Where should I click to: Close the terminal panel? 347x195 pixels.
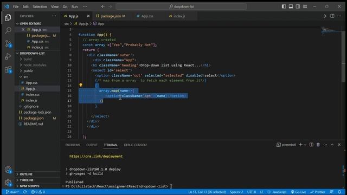(x=339, y=145)
